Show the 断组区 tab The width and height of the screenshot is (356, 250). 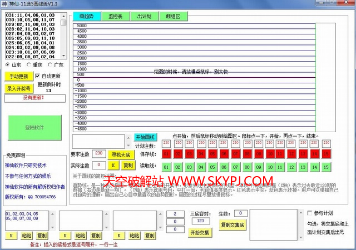[x=173, y=17]
